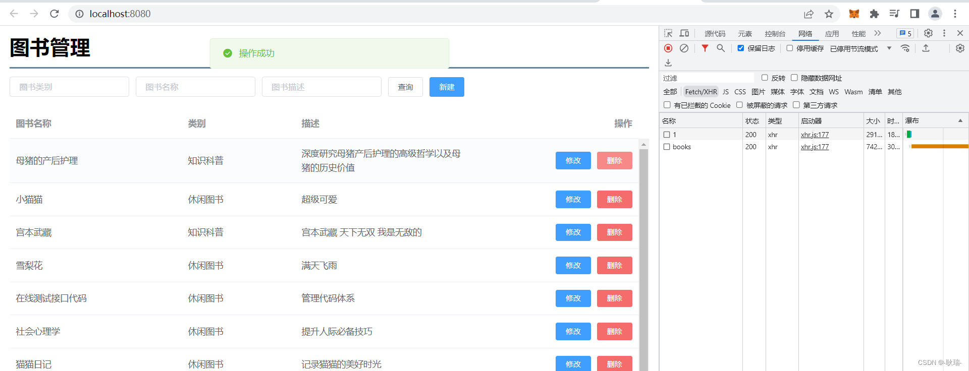Enable the 停用缓存 disable cache checkbox
Screen dimensions: 969x371
coord(789,48)
